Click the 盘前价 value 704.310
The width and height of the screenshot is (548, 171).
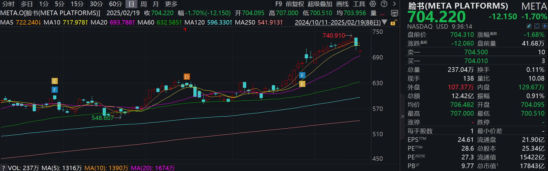coord(462,35)
